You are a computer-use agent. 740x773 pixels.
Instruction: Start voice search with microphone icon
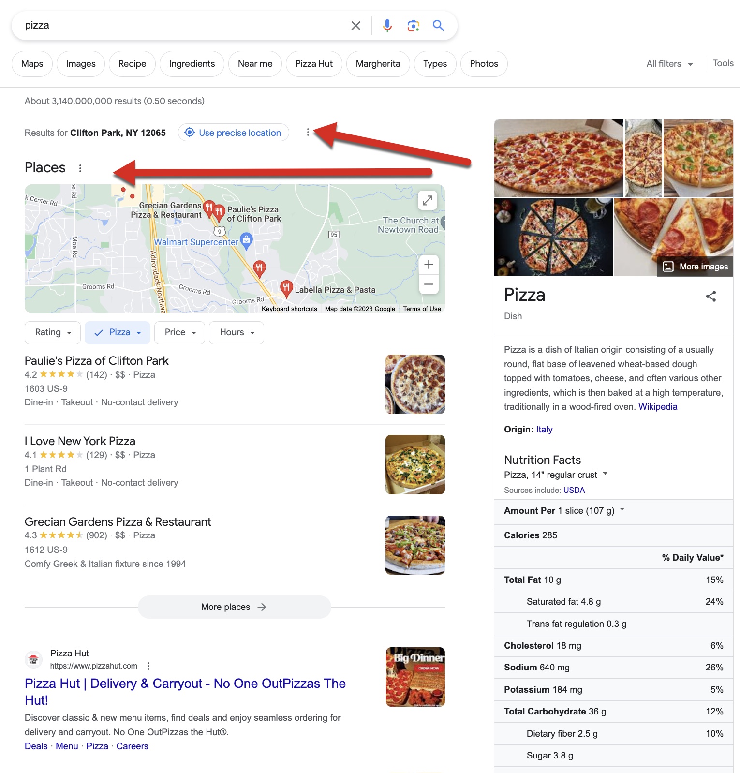pos(387,26)
